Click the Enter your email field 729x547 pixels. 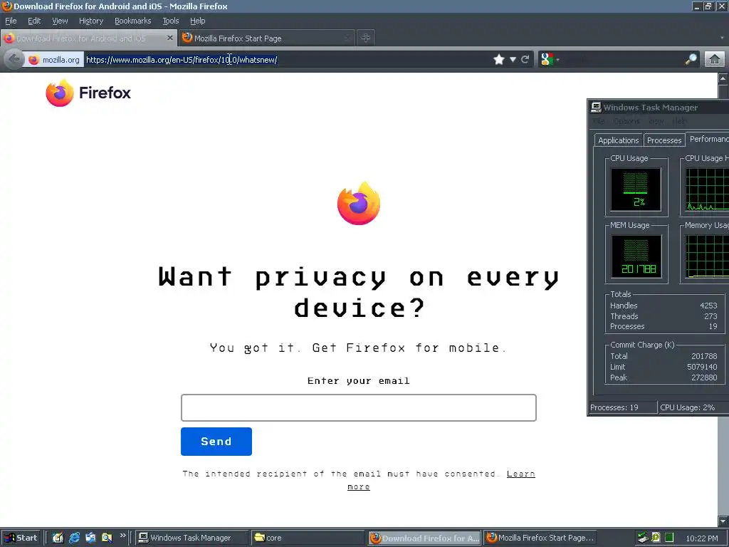pos(359,407)
